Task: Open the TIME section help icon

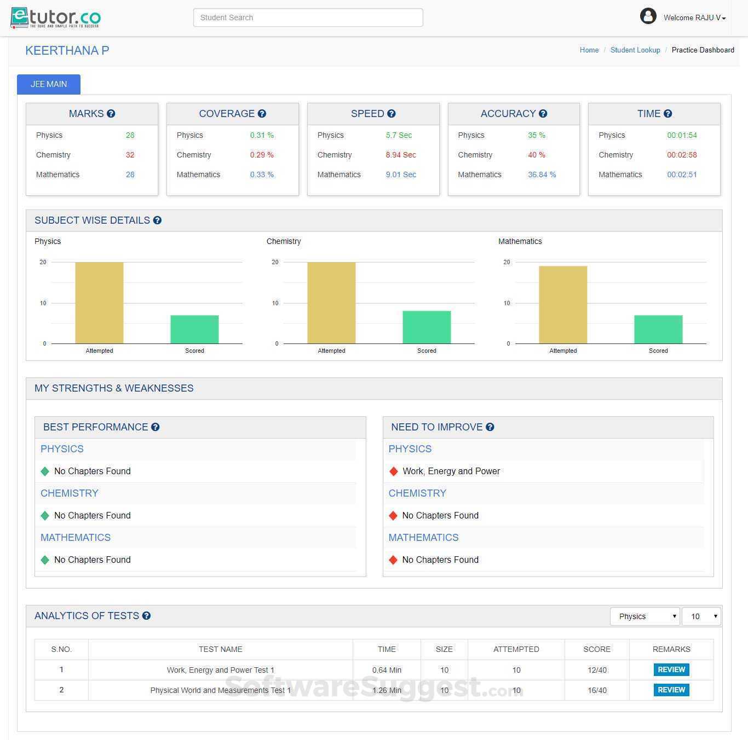Action: click(669, 113)
